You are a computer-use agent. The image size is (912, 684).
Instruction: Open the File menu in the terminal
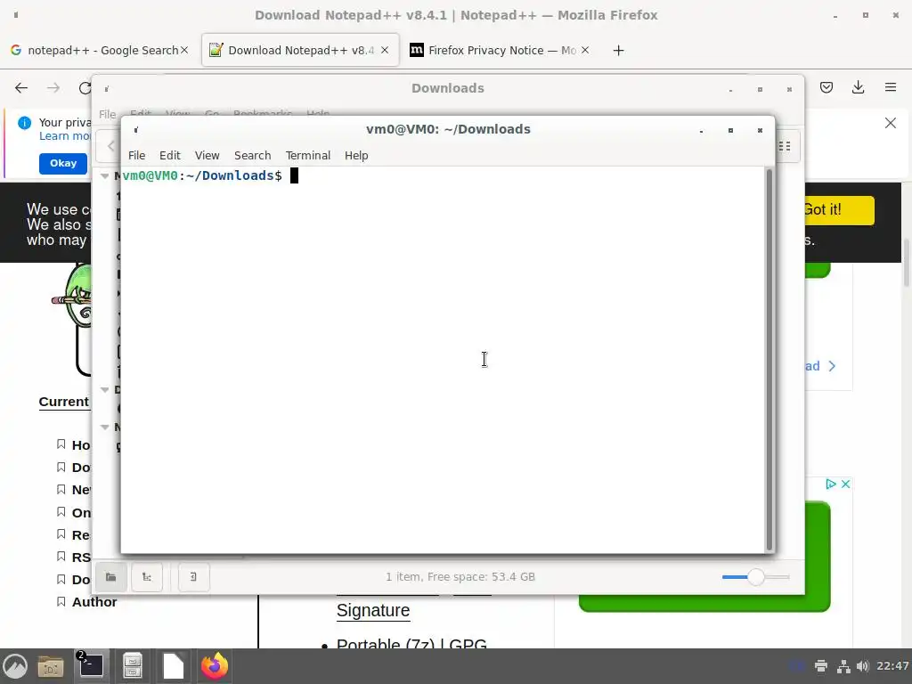(136, 155)
